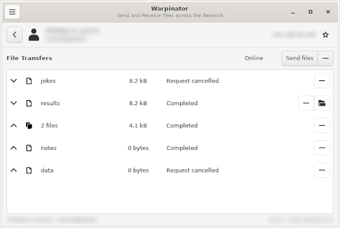Screen dimensions: 340x228
Task: Click the user avatar icon
Action: coord(34,35)
